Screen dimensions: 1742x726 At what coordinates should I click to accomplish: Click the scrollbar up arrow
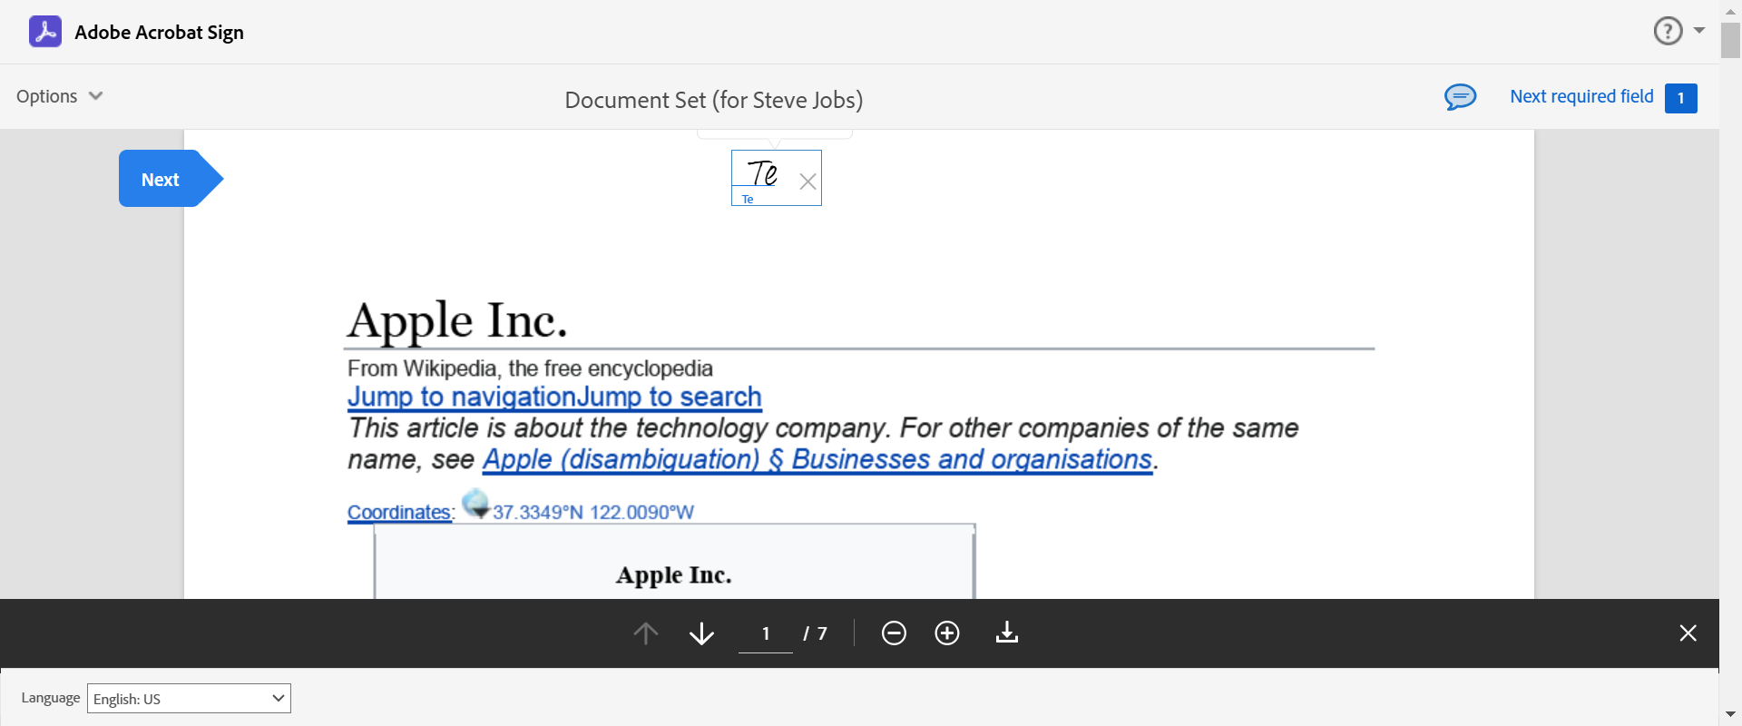tap(1730, 10)
